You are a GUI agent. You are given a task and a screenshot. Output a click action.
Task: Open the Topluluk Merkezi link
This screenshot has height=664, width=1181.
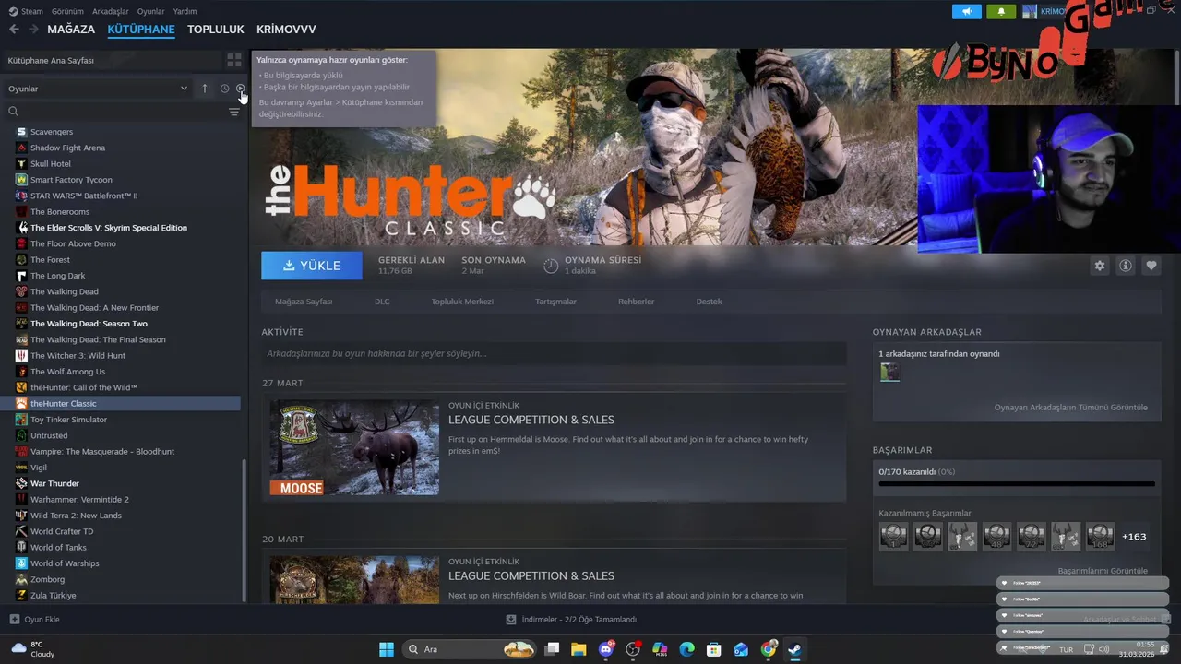462,302
